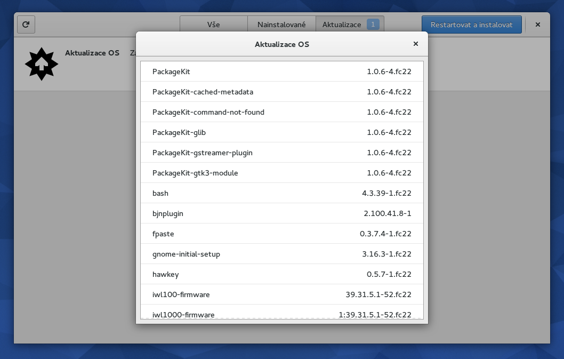Close the Aktualizace OS dialog
This screenshot has width=564, height=359.
click(416, 44)
